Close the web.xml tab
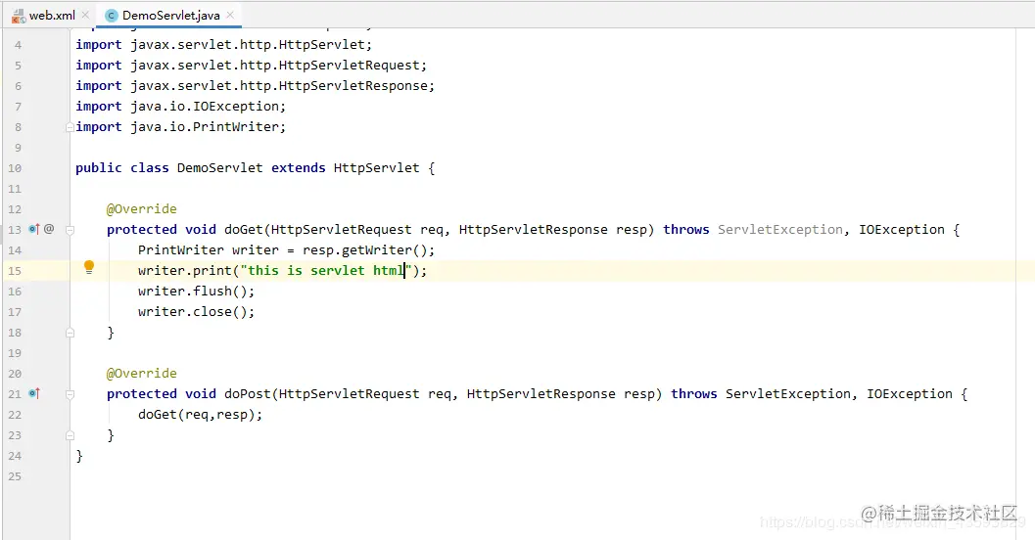This screenshot has width=1035, height=540. (x=85, y=15)
